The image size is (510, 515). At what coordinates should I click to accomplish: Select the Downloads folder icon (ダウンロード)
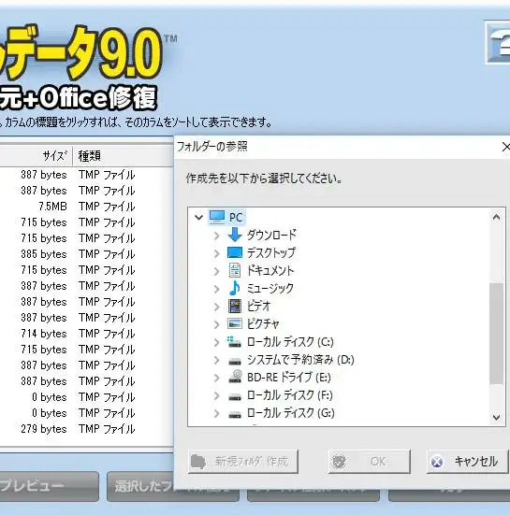(x=235, y=235)
